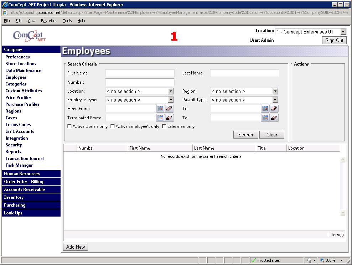
Task: Open the Hired To calendar picker
Action: coord(265,109)
